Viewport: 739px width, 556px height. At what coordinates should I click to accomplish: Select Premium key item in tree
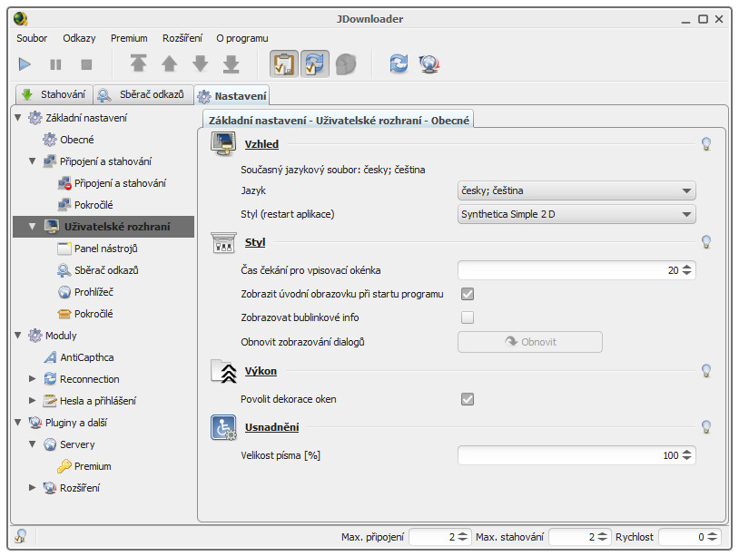(93, 466)
